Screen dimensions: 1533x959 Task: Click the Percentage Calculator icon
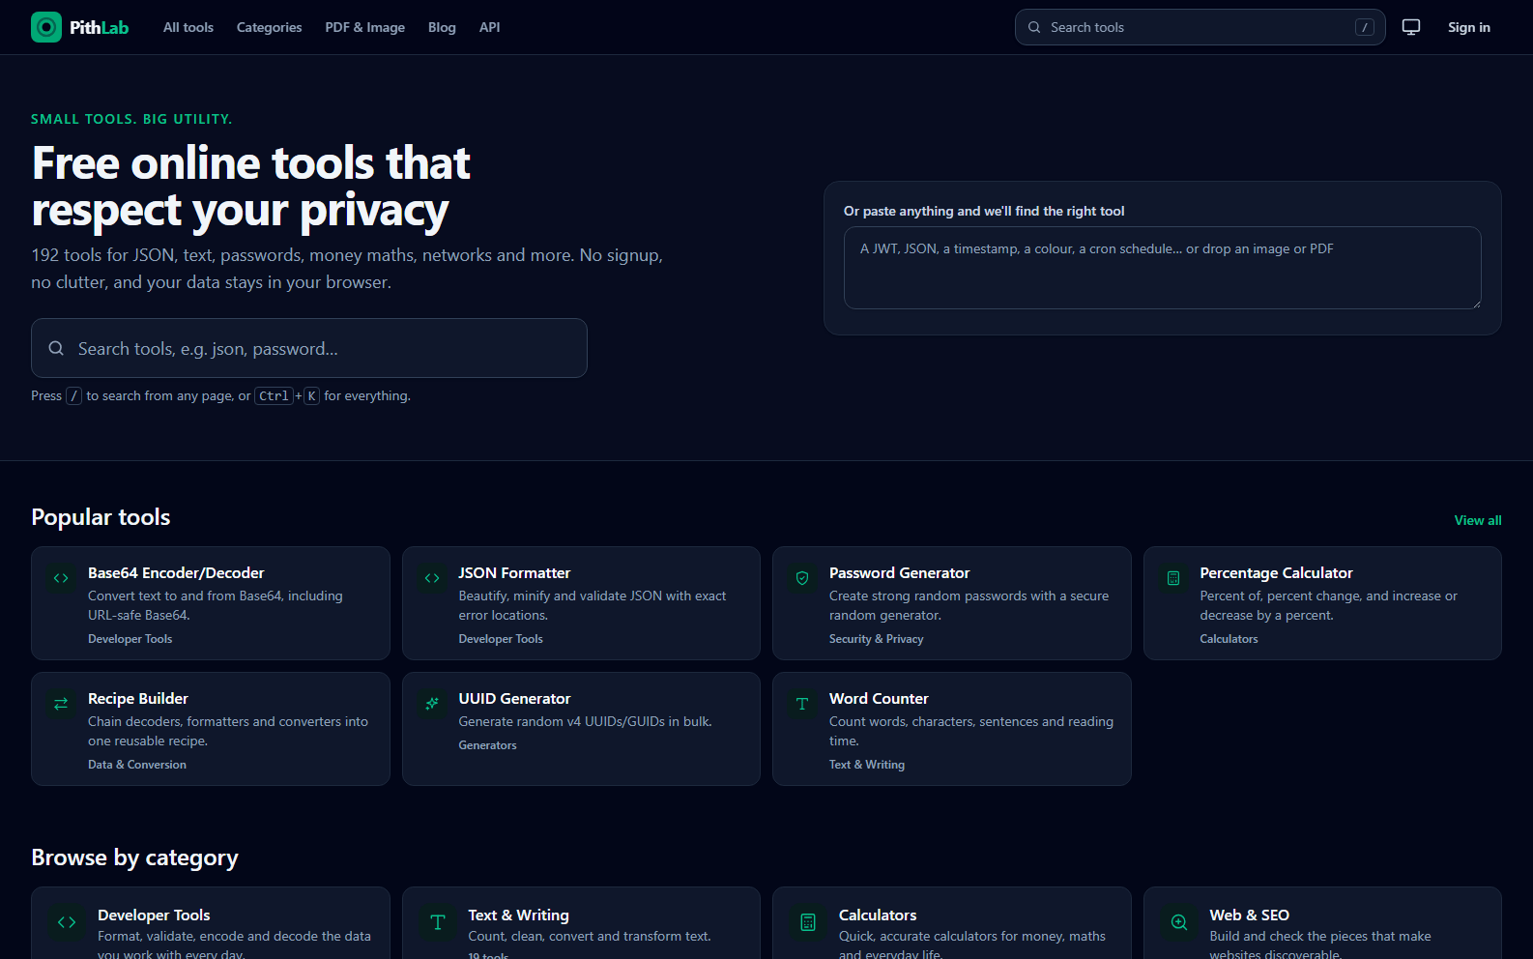coord(1173,578)
